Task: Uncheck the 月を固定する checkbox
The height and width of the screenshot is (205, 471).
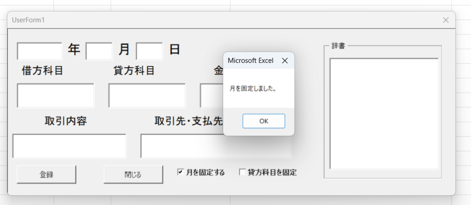Action: pos(181,172)
